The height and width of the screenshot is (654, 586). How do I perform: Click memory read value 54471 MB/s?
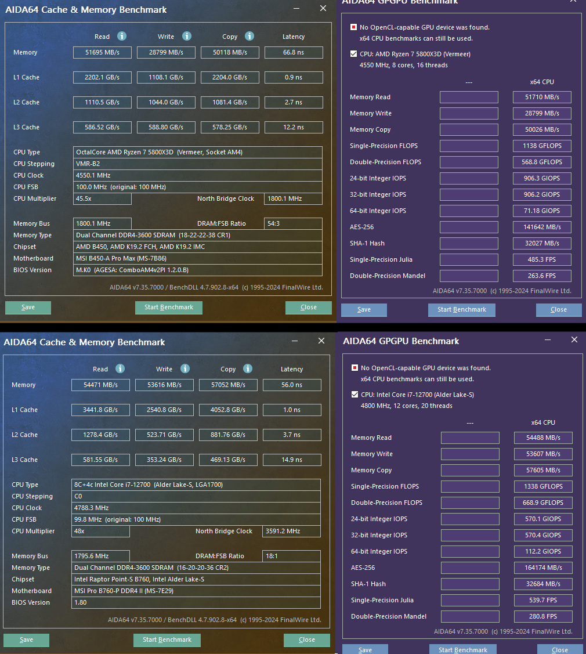[100, 385]
